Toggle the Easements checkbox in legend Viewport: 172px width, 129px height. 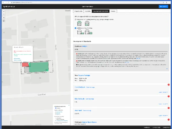(x=56, y=118)
